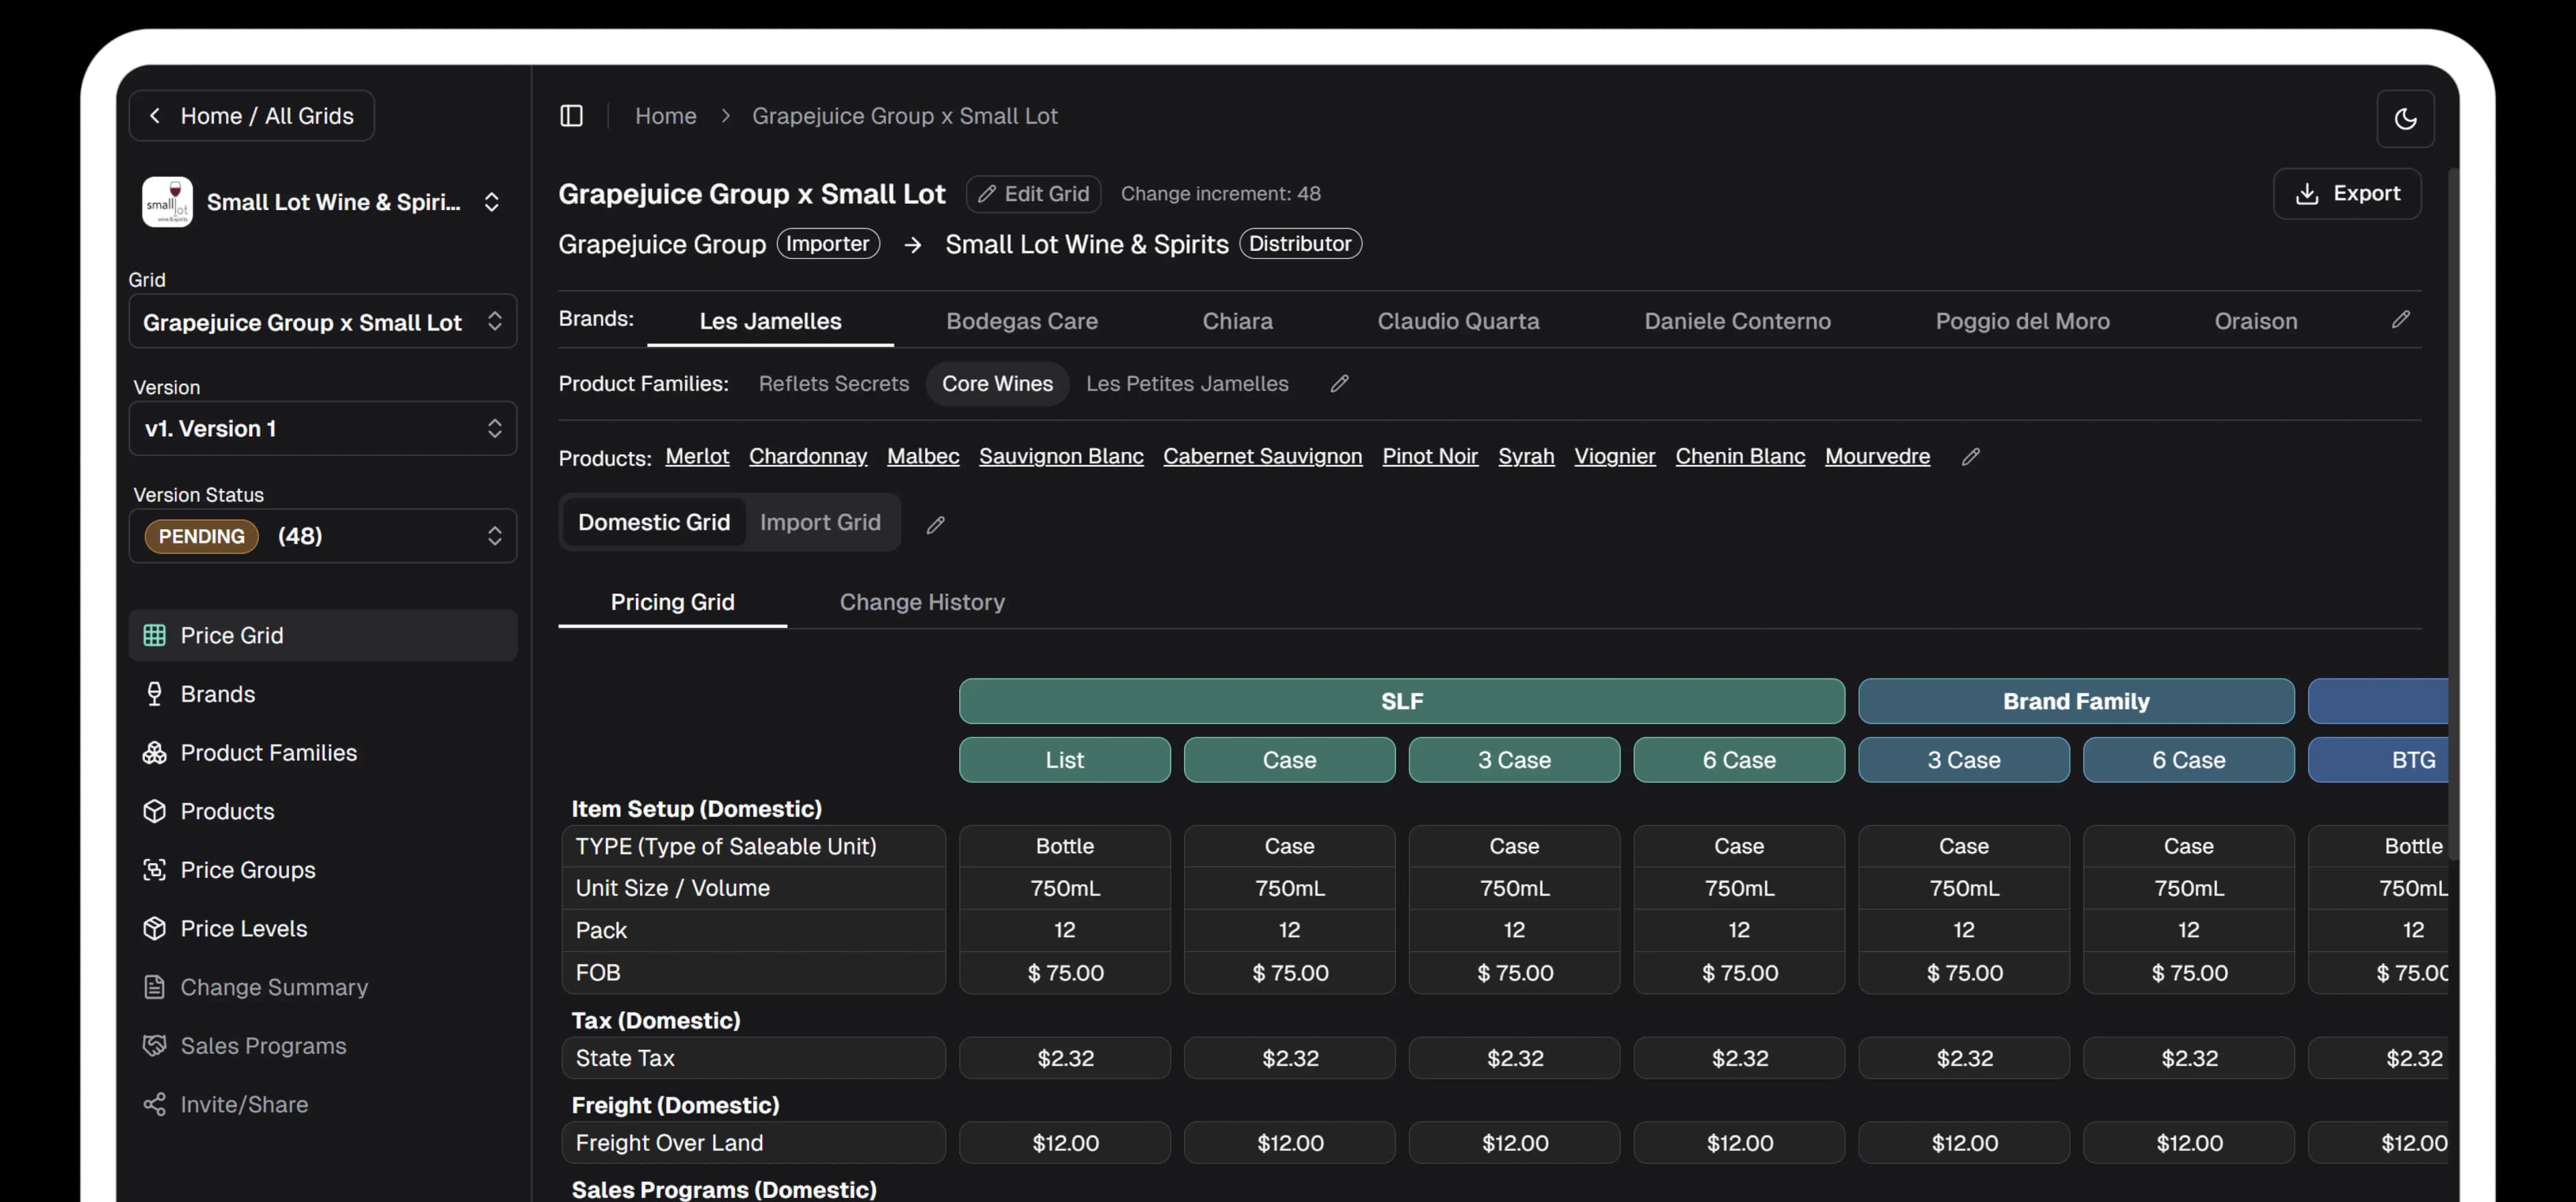Open Product Families from the sidebar

[x=268, y=753]
